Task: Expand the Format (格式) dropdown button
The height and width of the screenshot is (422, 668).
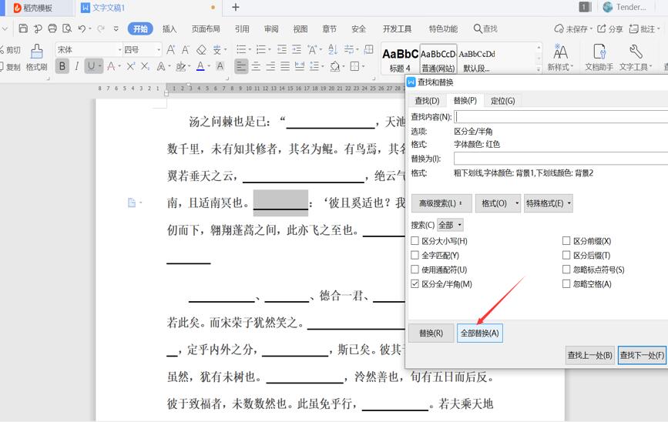Action: [498, 203]
